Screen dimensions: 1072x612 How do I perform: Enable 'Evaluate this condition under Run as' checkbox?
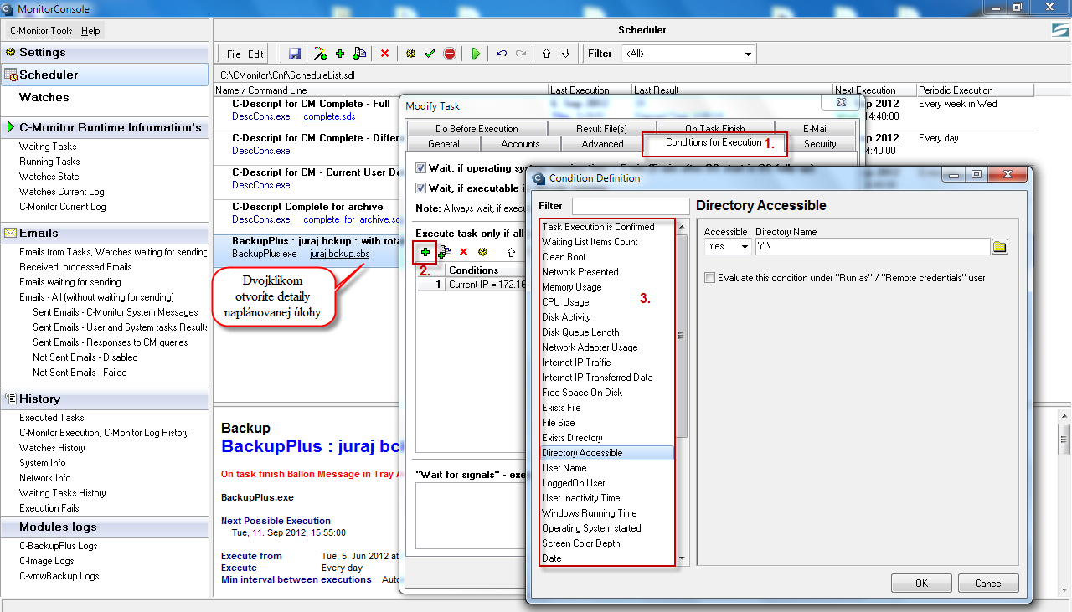tap(710, 278)
